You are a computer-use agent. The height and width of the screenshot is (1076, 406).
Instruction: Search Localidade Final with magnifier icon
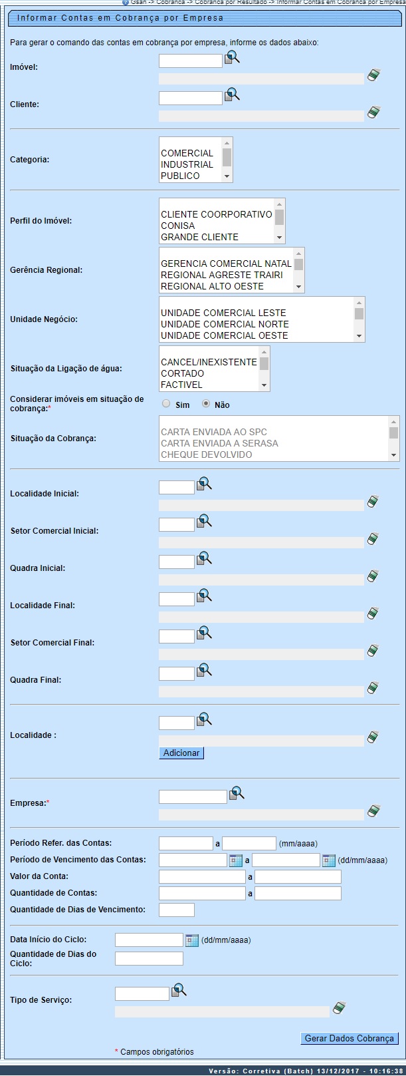coord(204,596)
